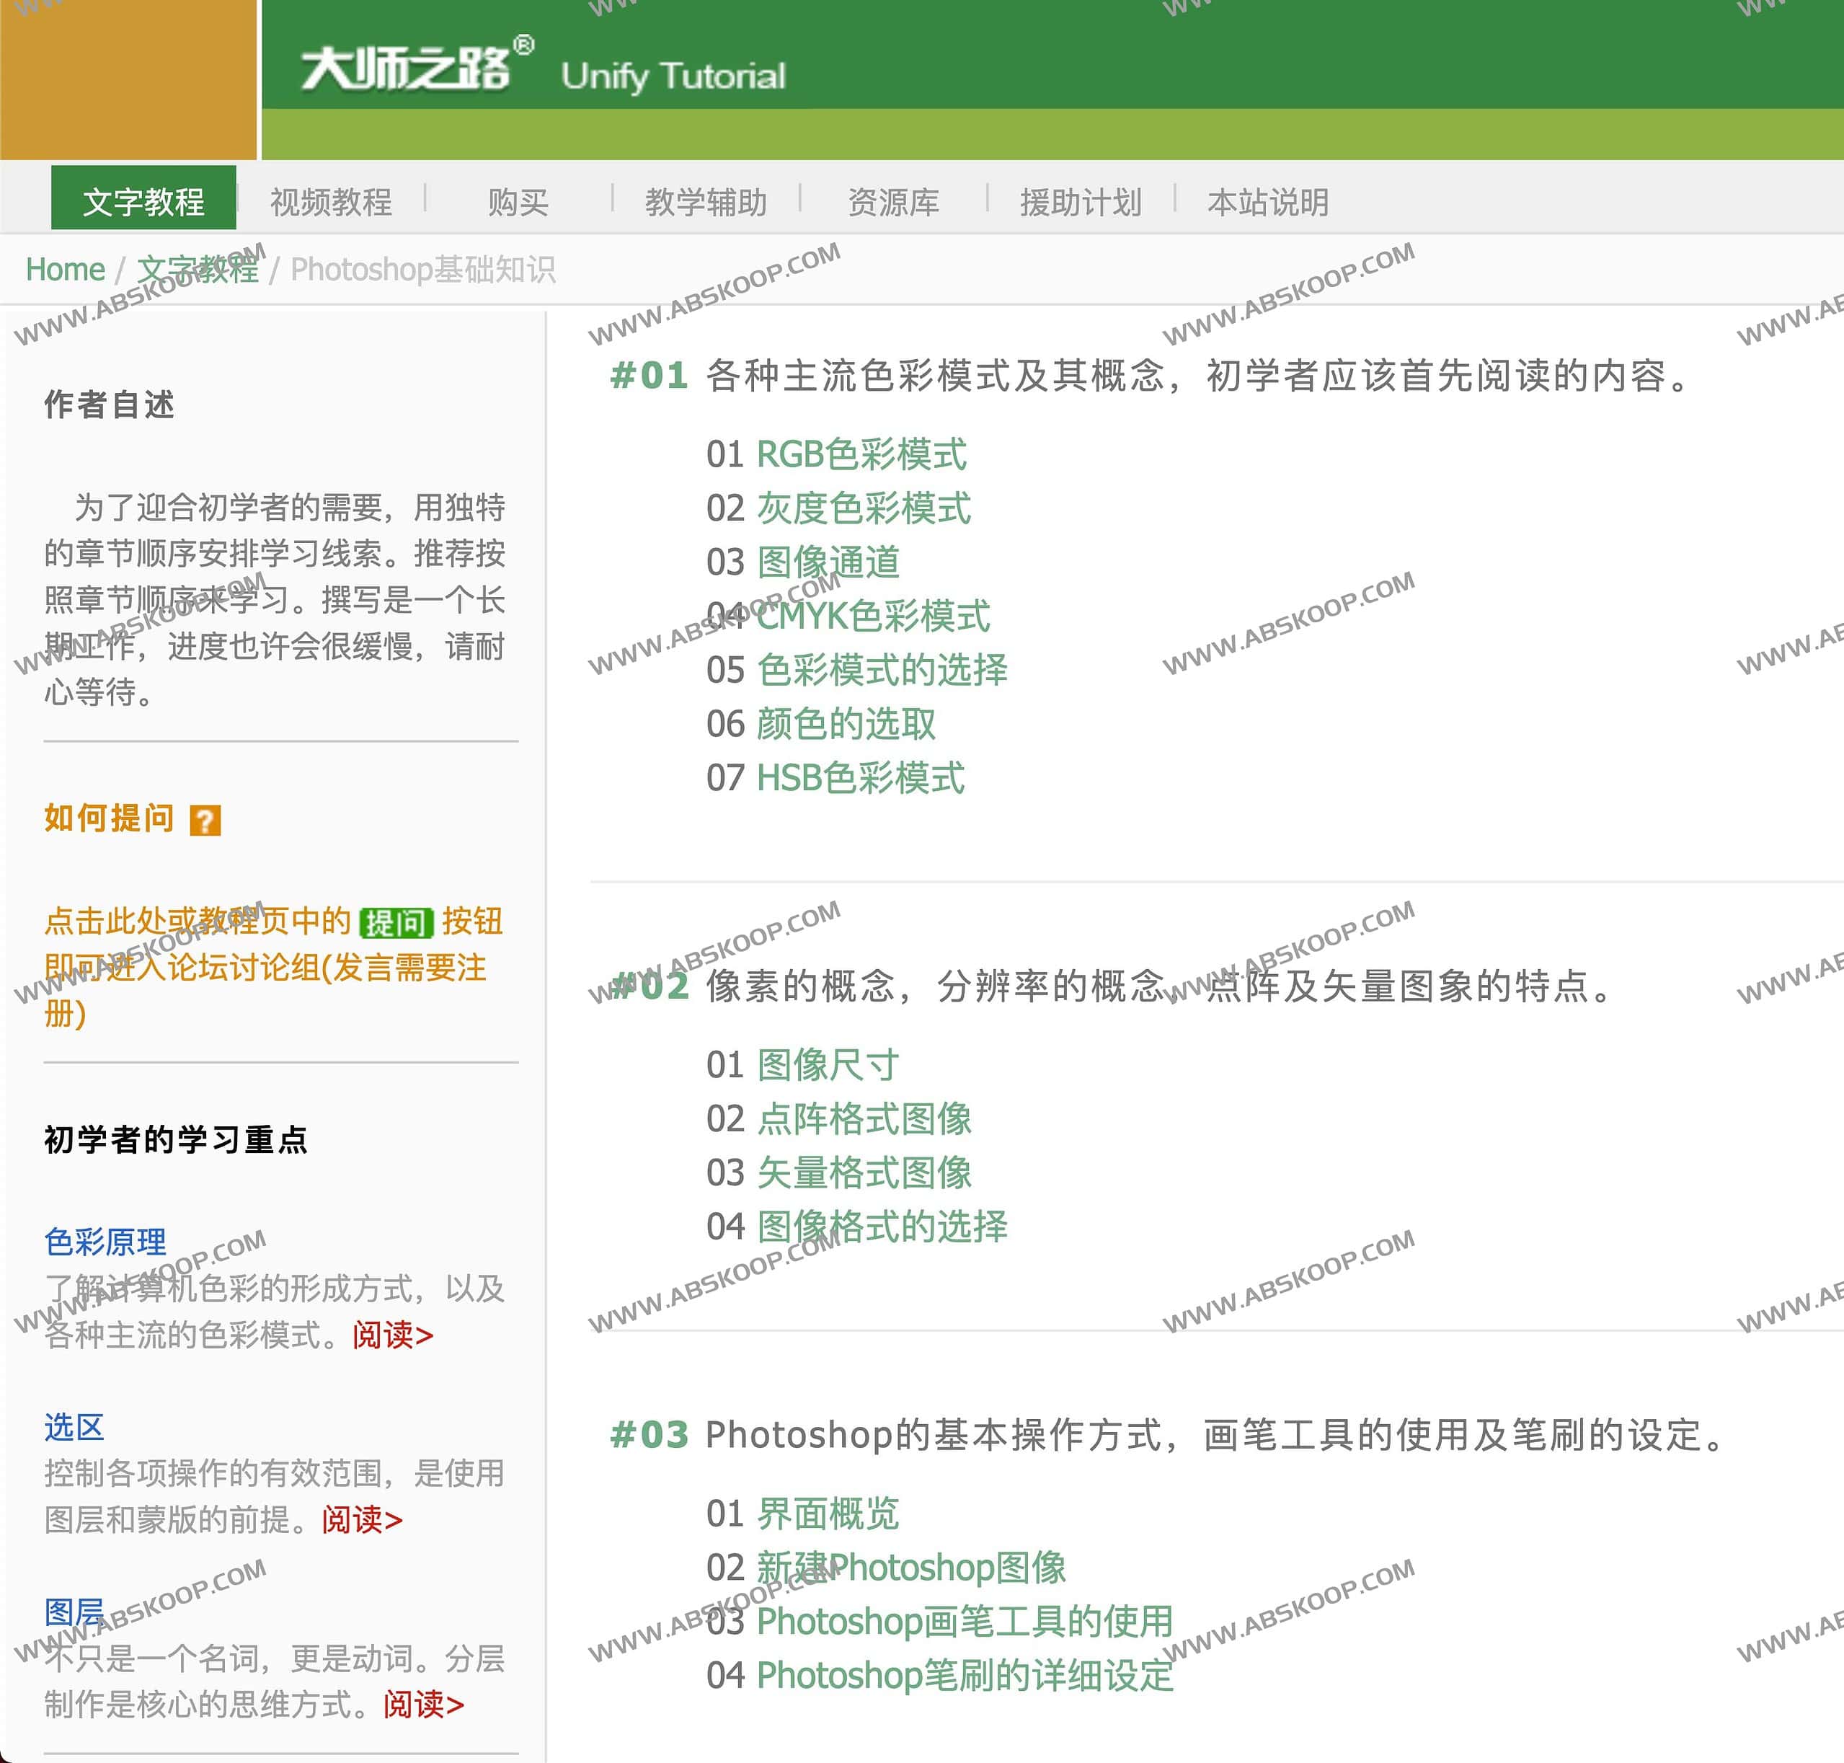The height and width of the screenshot is (1763, 1844).
Task: Click 文字教程 in the breadcrumb
Action: pyautogui.click(x=200, y=269)
